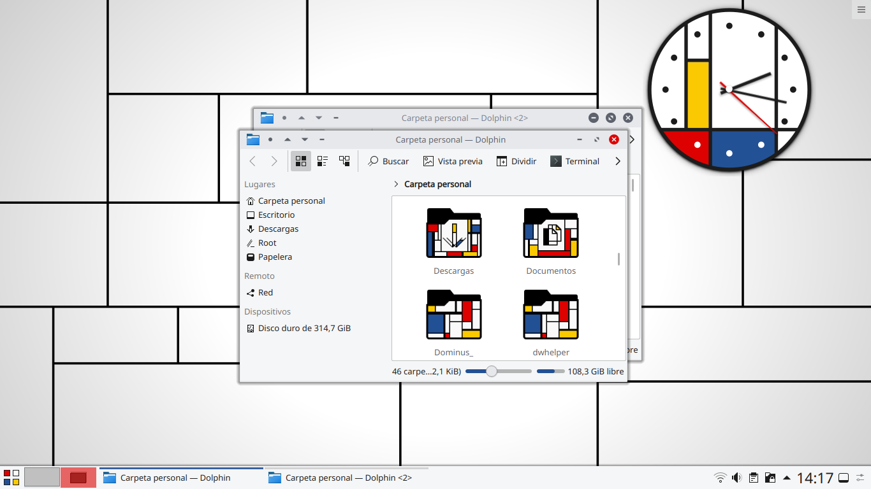This screenshot has width=871, height=489.
Task: Open panel configuration sliders icon
Action: tap(861, 478)
